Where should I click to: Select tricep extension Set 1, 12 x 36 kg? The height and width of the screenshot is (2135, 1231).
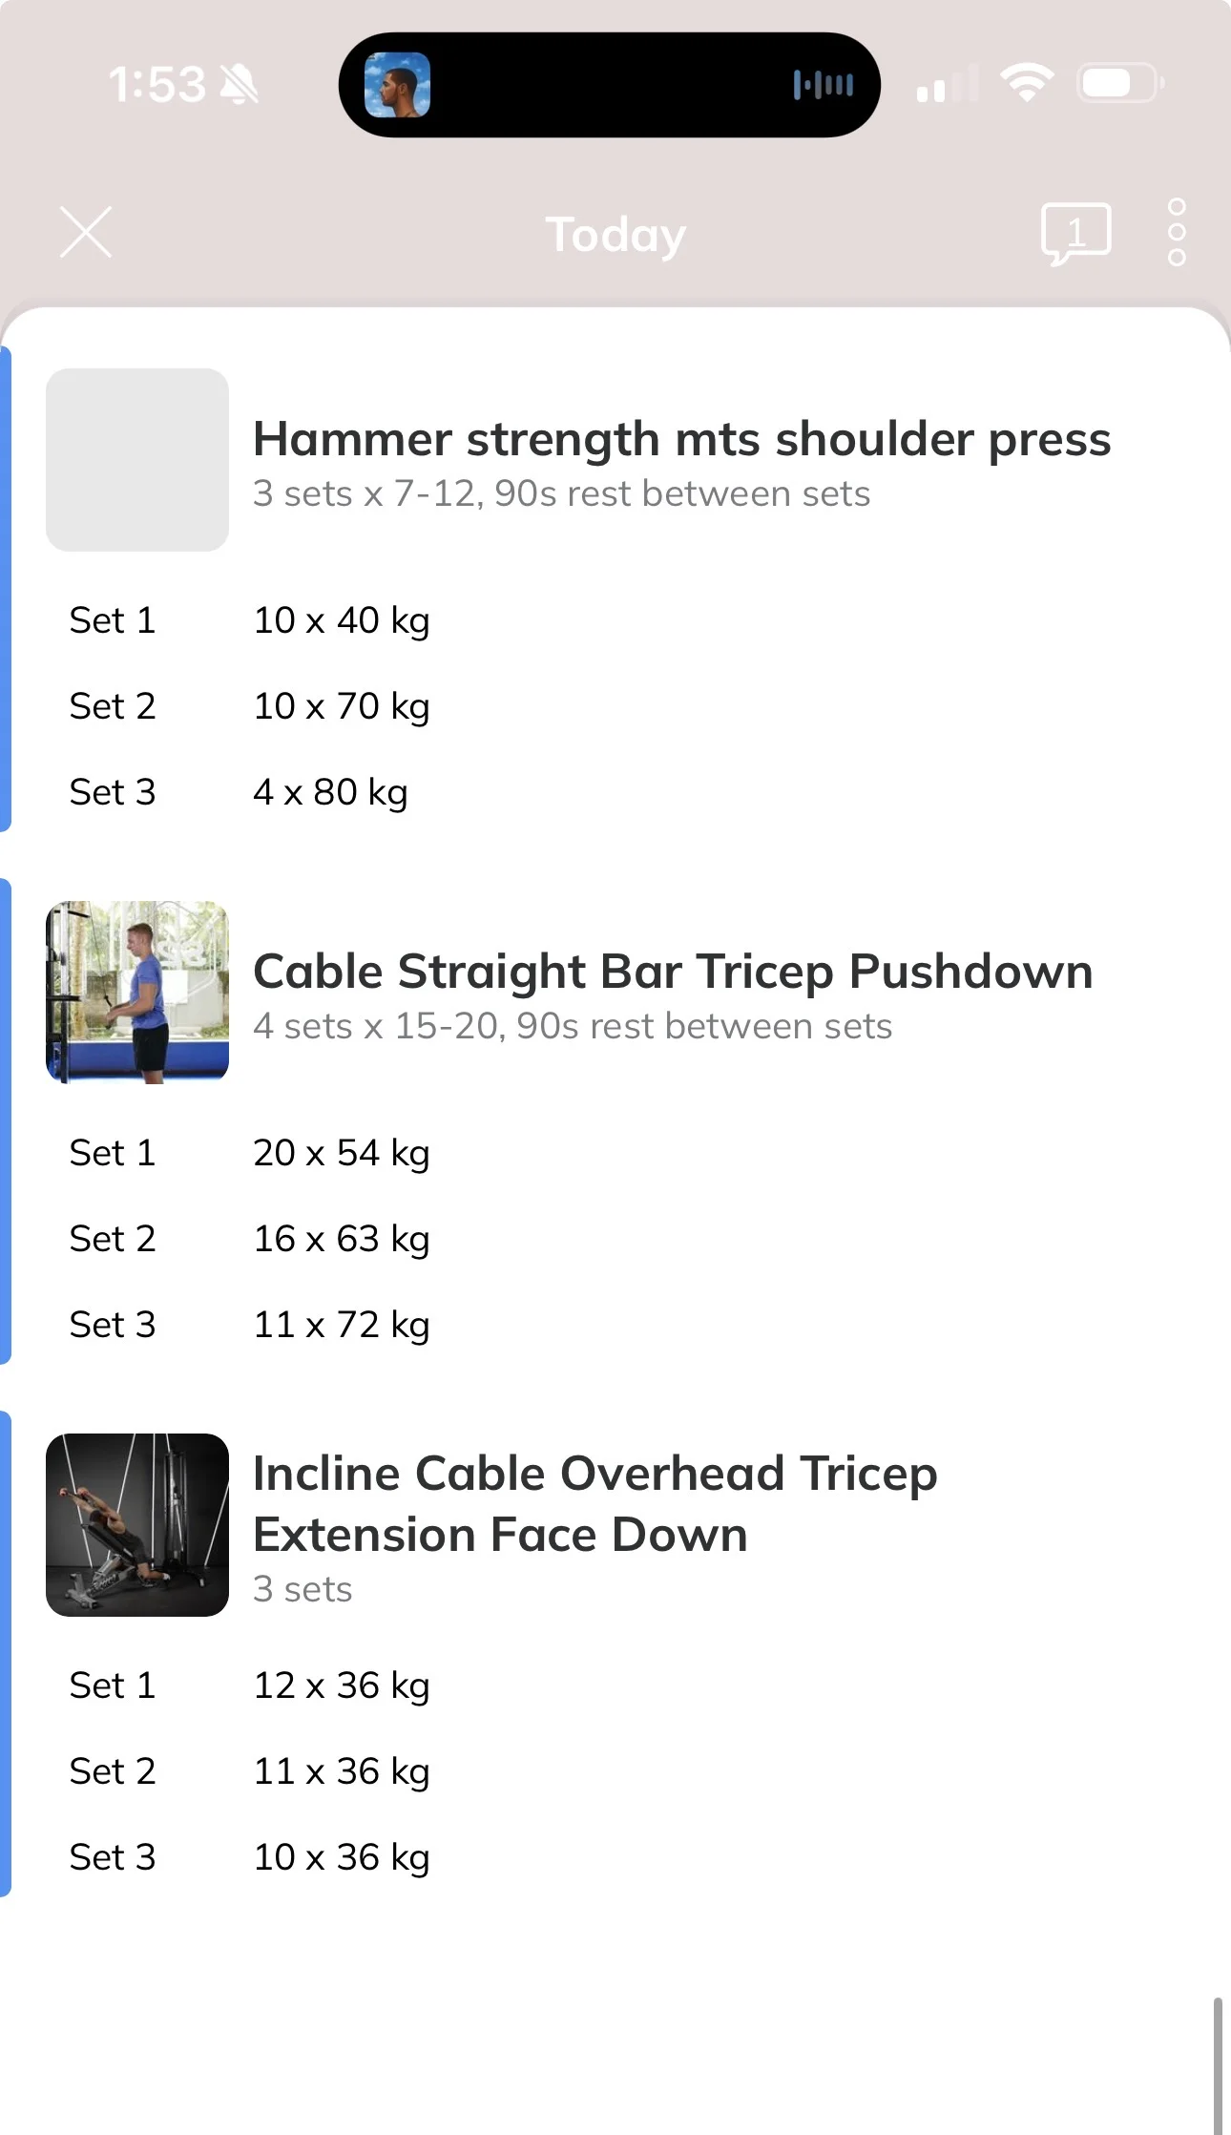point(615,1685)
